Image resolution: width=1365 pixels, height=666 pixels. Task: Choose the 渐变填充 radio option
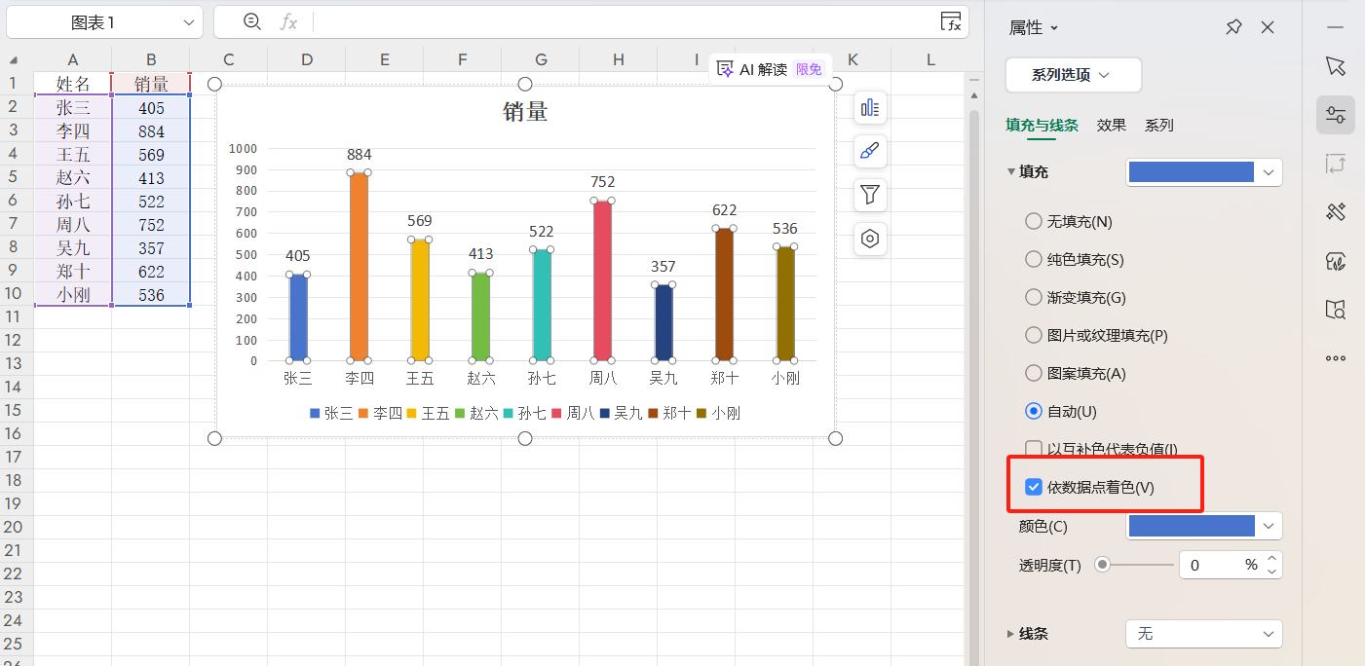[x=1034, y=298]
